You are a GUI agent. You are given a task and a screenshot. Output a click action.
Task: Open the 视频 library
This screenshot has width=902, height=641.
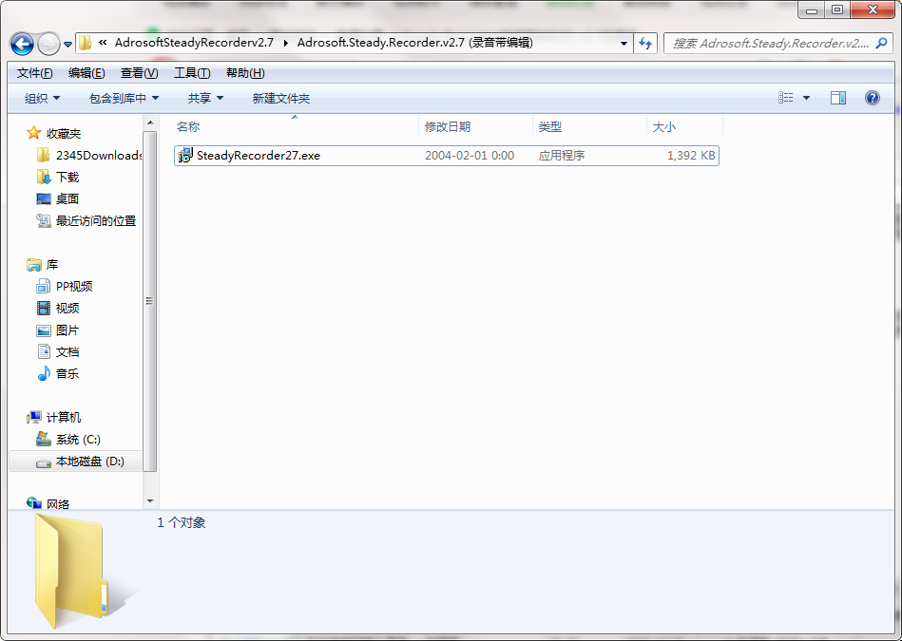[x=67, y=308]
